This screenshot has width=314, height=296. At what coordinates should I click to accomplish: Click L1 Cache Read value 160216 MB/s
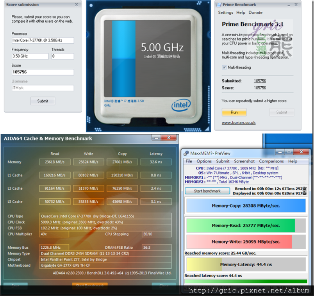[55, 175]
